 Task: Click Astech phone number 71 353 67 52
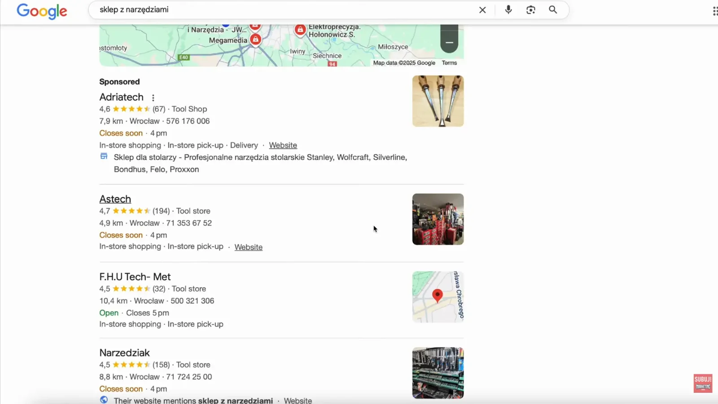coord(189,223)
